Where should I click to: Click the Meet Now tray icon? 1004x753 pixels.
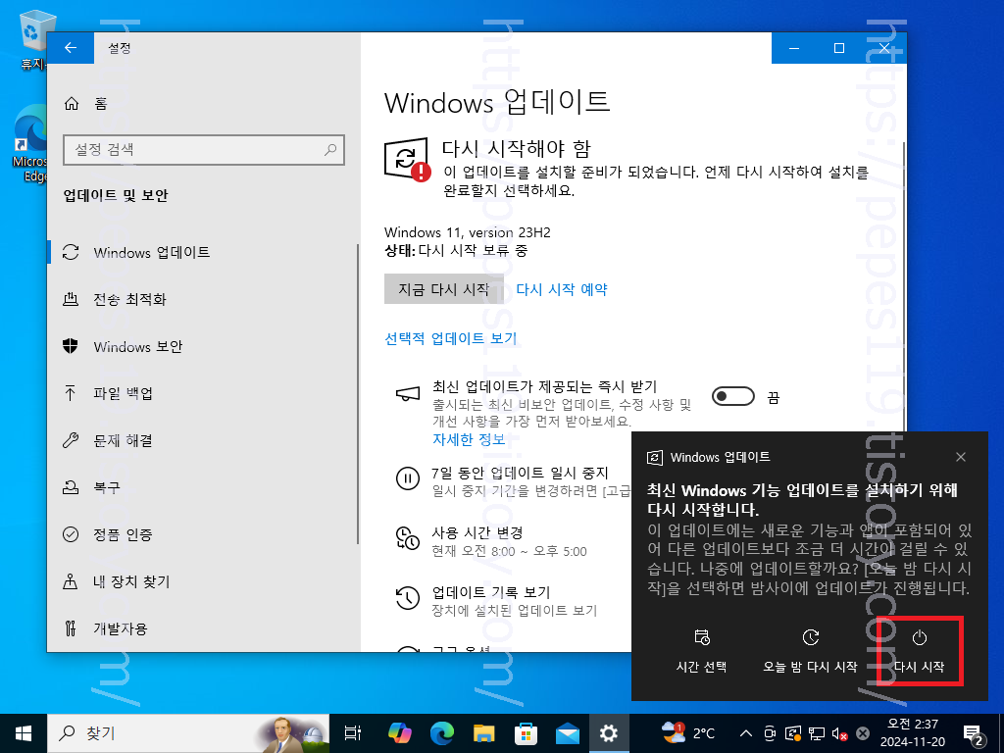coord(770,733)
